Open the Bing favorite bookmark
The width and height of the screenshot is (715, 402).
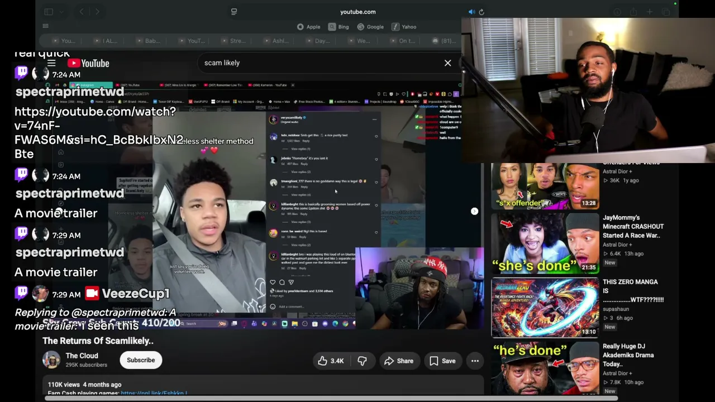coord(339,27)
